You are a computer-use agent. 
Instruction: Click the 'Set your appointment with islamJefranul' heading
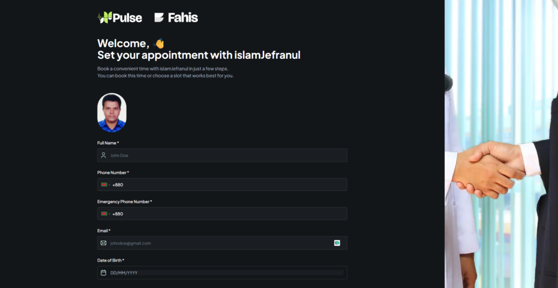[x=199, y=55]
